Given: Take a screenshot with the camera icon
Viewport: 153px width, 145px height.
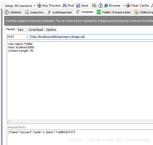Looking at the screenshot, I should [x=94, y=6].
